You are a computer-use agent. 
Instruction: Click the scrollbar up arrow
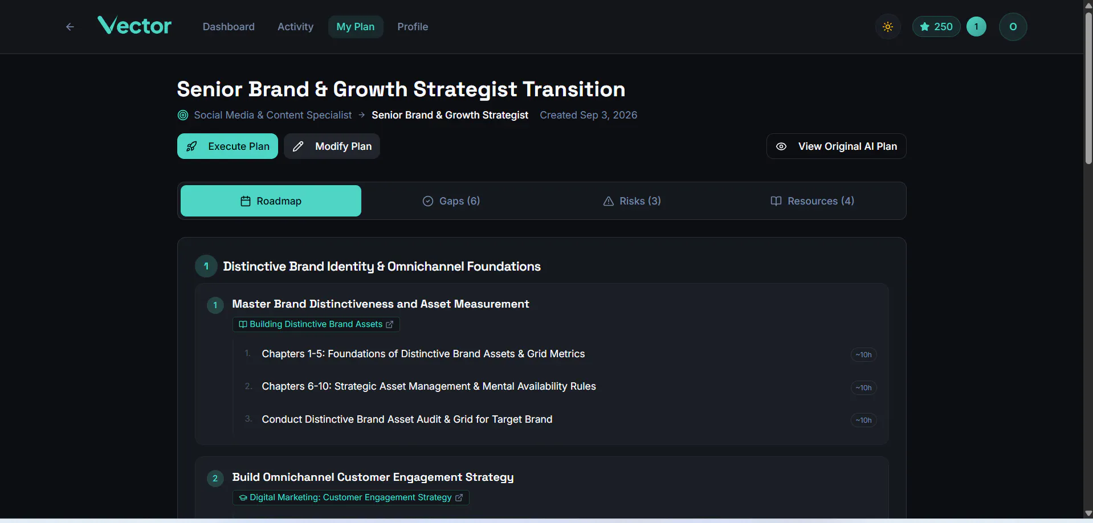pos(1088,5)
